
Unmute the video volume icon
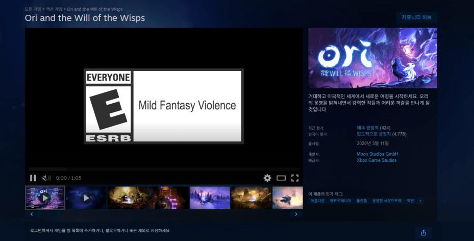(x=46, y=178)
